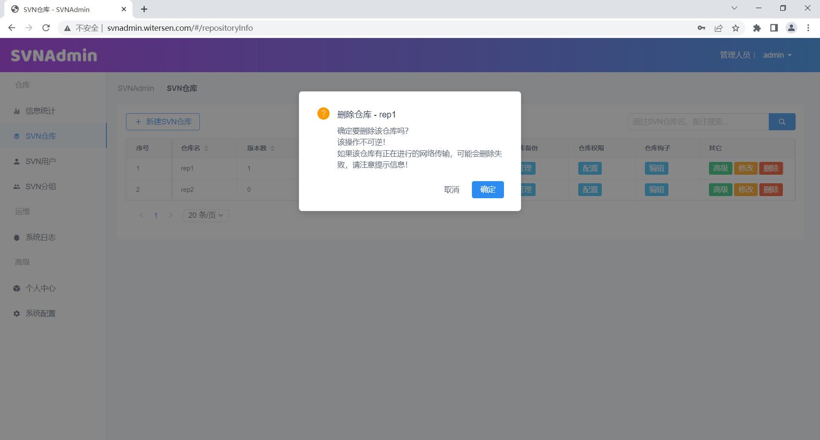
Task: Focus the repository search input field
Action: tap(698, 122)
